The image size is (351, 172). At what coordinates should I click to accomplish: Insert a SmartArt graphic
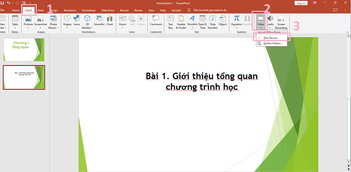pos(99,20)
